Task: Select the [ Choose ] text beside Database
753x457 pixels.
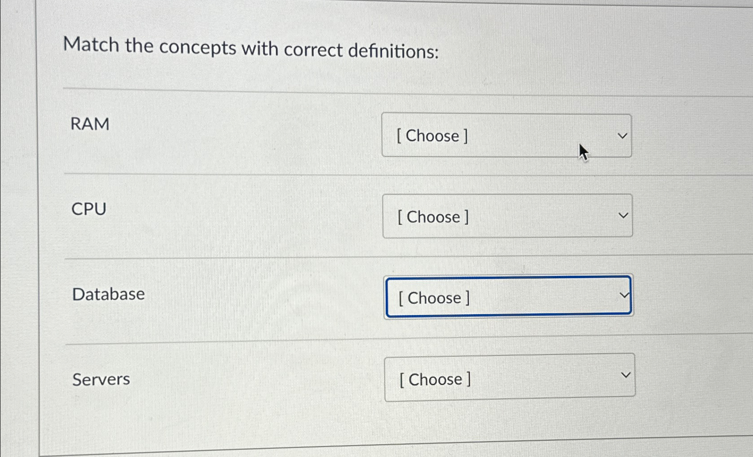Action: click(x=433, y=298)
